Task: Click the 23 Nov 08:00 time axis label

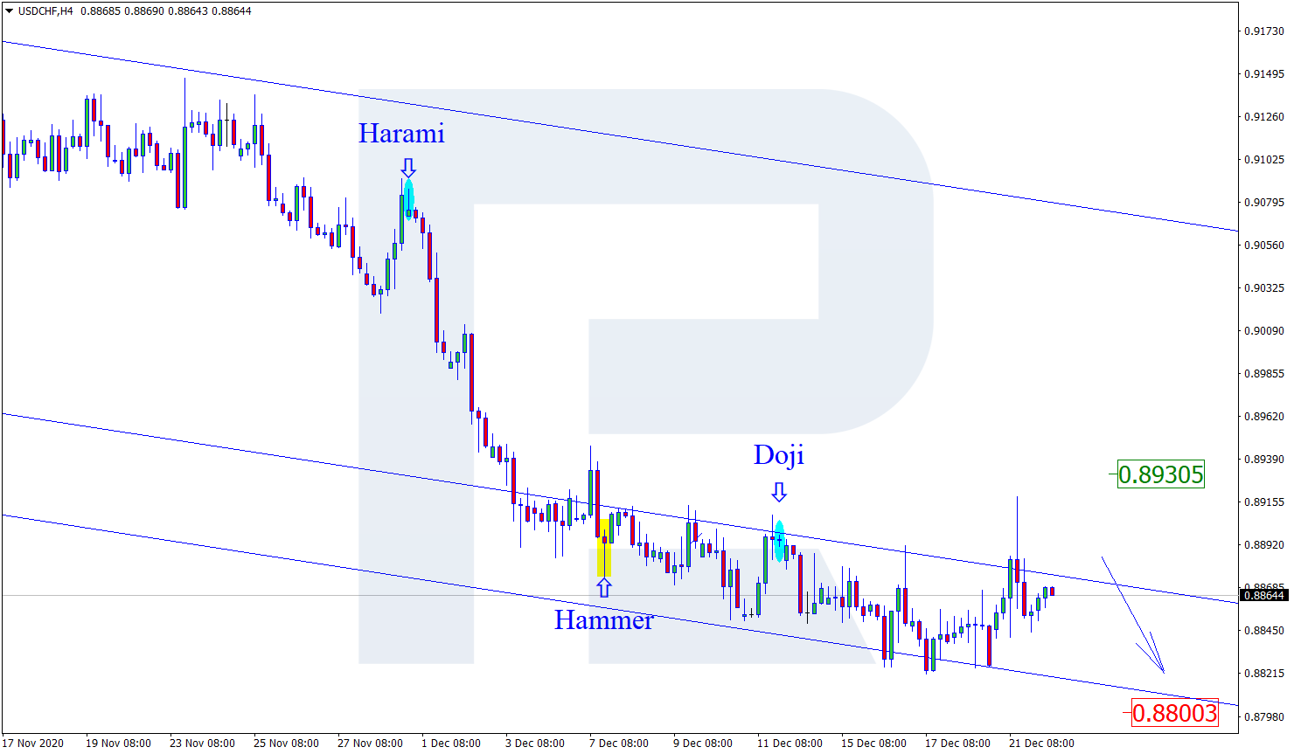Action: pyautogui.click(x=202, y=744)
